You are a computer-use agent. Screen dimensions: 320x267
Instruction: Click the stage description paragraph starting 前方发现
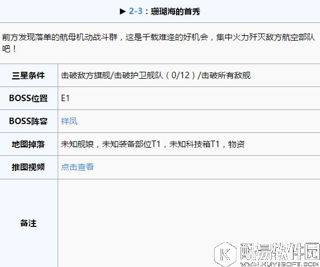pos(158,43)
